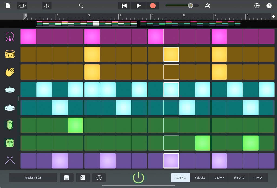Open the mixer track controls
The height and width of the screenshot is (188, 277).
[47, 6]
